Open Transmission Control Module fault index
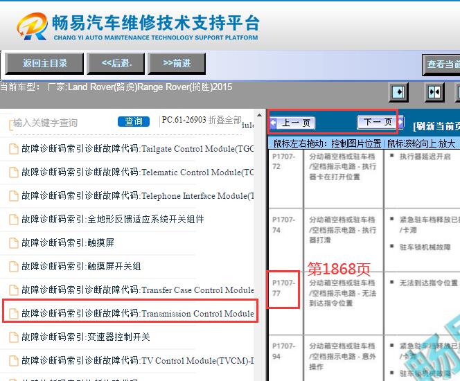 coord(137,313)
